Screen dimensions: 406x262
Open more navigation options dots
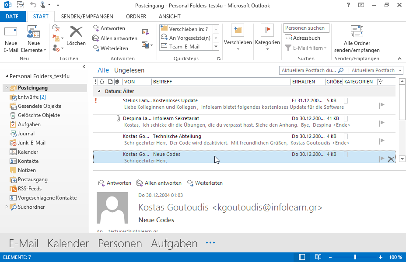[x=210, y=243]
